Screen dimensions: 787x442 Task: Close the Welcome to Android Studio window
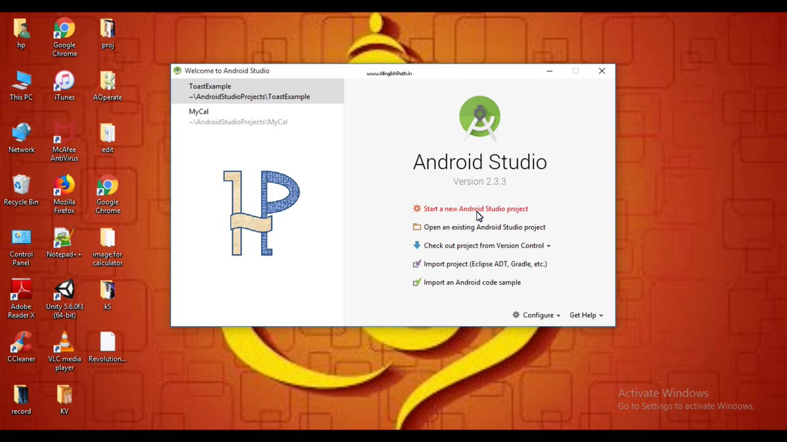pyautogui.click(x=602, y=71)
